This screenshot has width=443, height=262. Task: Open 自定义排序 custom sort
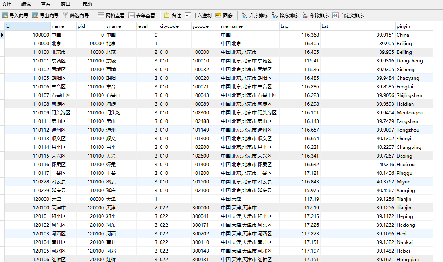348,15
